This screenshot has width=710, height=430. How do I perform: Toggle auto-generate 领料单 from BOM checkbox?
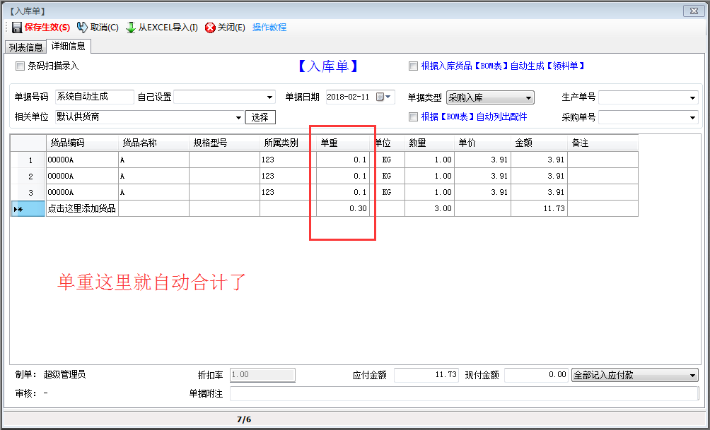point(413,66)
